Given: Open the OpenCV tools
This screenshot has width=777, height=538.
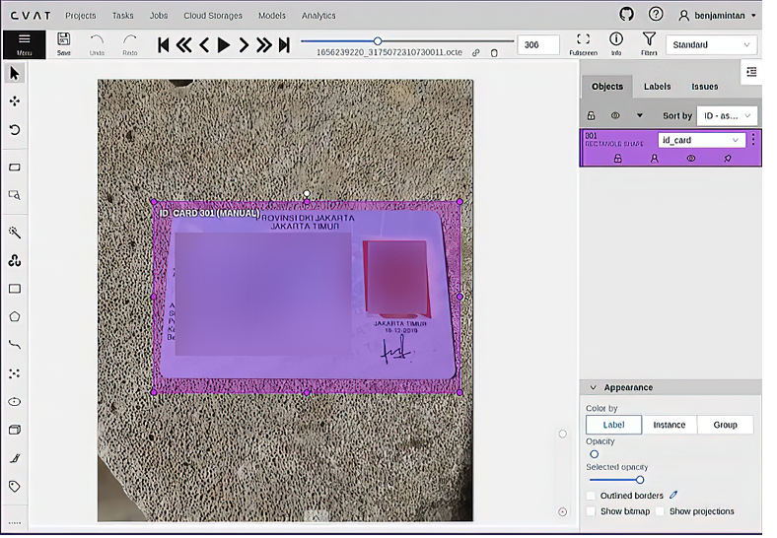Looking at the screenshot, I should (15, 260).
